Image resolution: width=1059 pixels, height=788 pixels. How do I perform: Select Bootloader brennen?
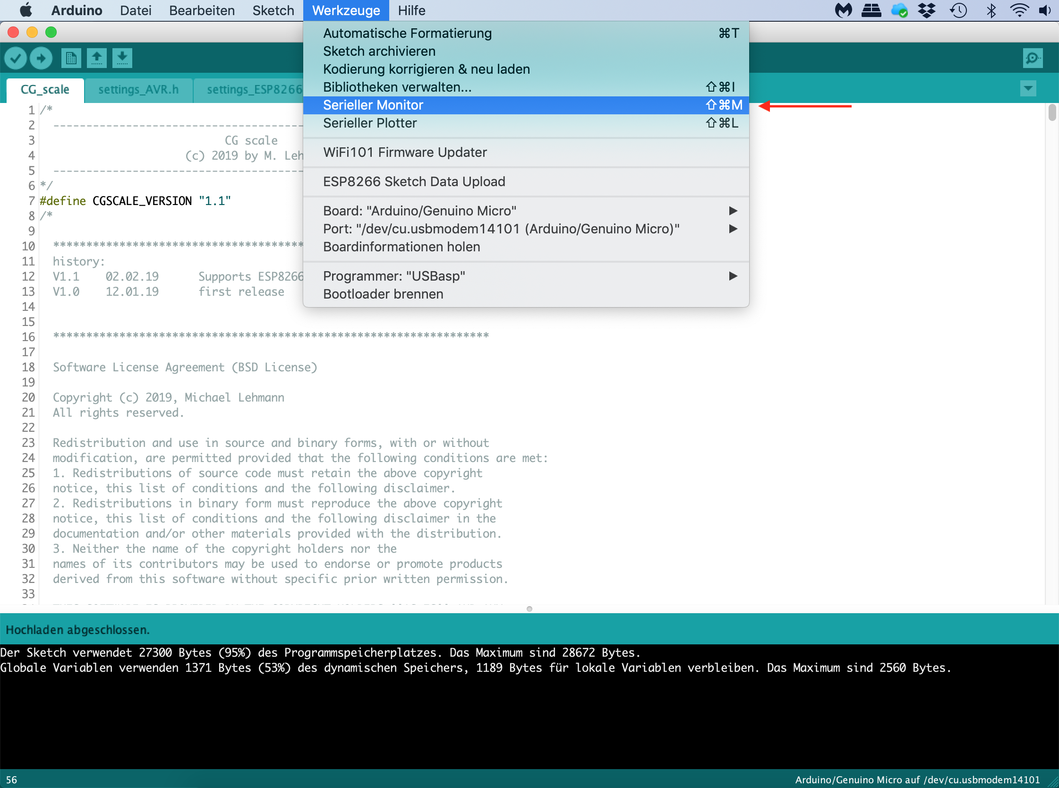tap(526, 294)
